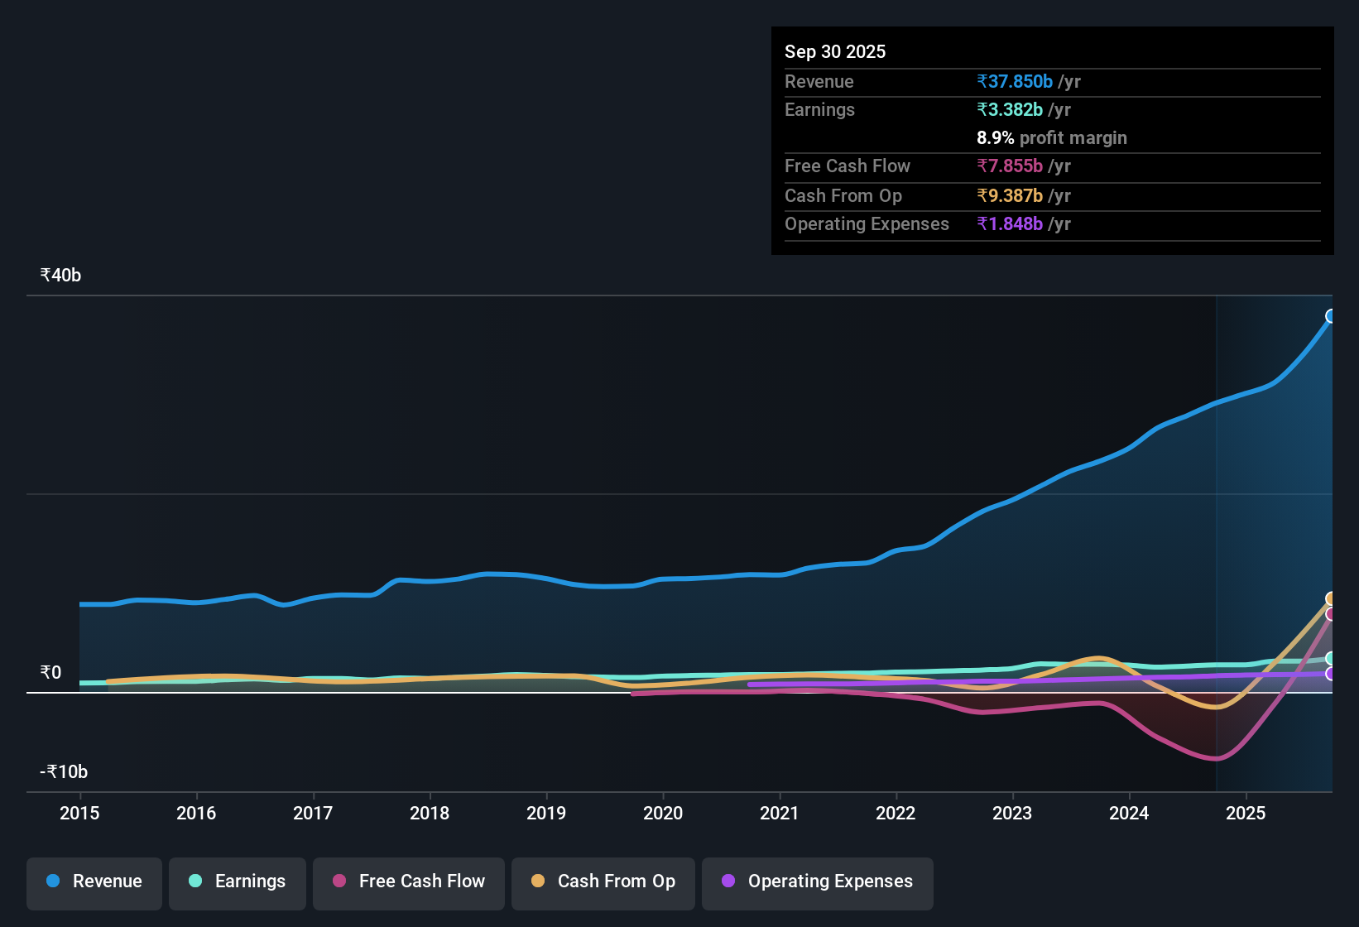Toggle the Free Cash Flow series off
Viewport: 1359px width, 927px height.
pos(408,881)
